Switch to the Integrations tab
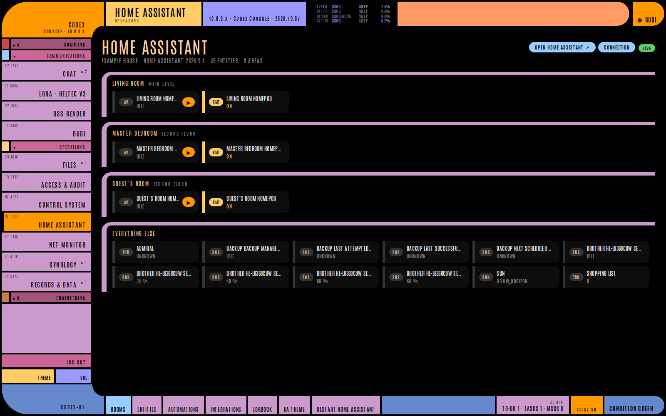Screen dimensions: 666x416 coord(226,405)
